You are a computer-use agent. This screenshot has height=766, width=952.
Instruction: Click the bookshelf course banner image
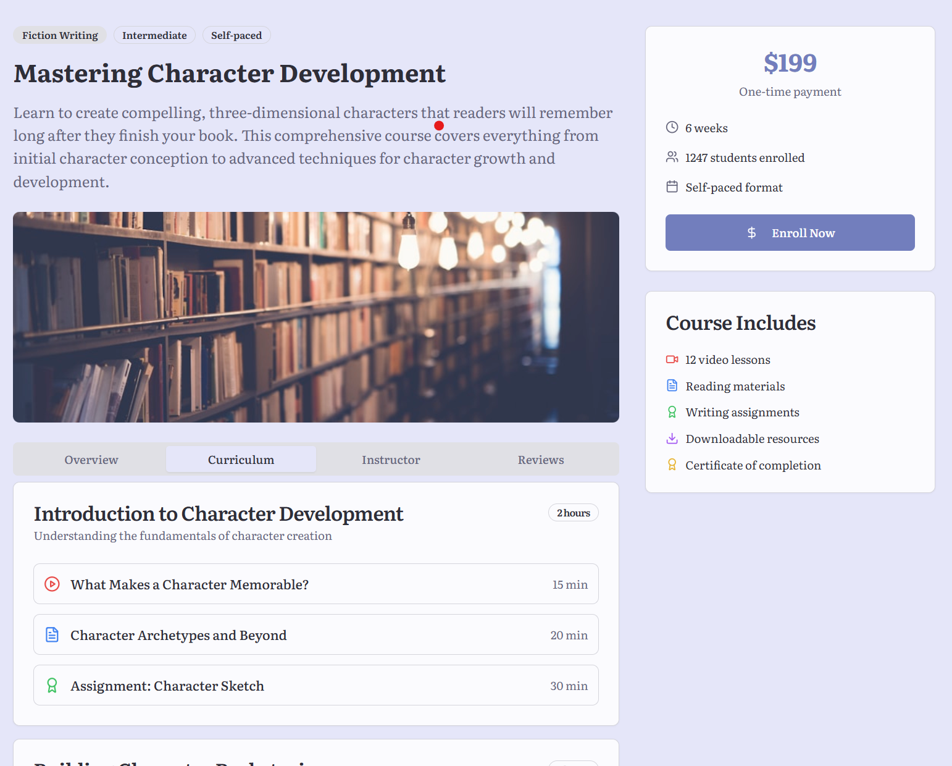[x=315, y=317]
